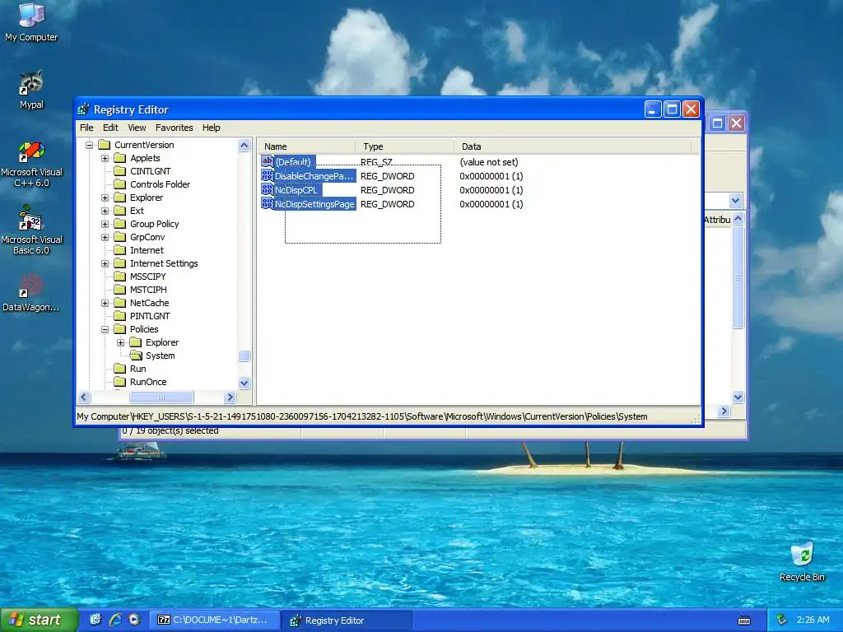The width and height of the screenshot is (843, 632).
Task: Expand the Explorer key under CurrentVersion
Action: tap(105, 197)
